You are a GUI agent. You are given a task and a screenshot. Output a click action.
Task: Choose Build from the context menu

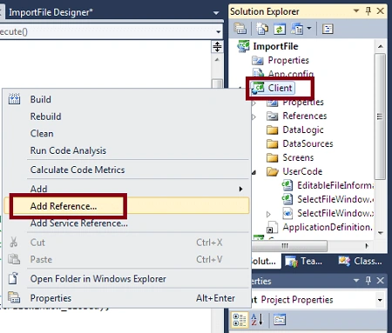(x=41, y=99)
